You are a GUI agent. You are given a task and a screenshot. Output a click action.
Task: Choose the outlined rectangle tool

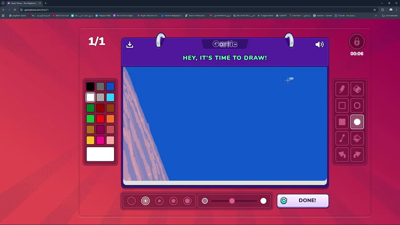[x=342, y=106]
